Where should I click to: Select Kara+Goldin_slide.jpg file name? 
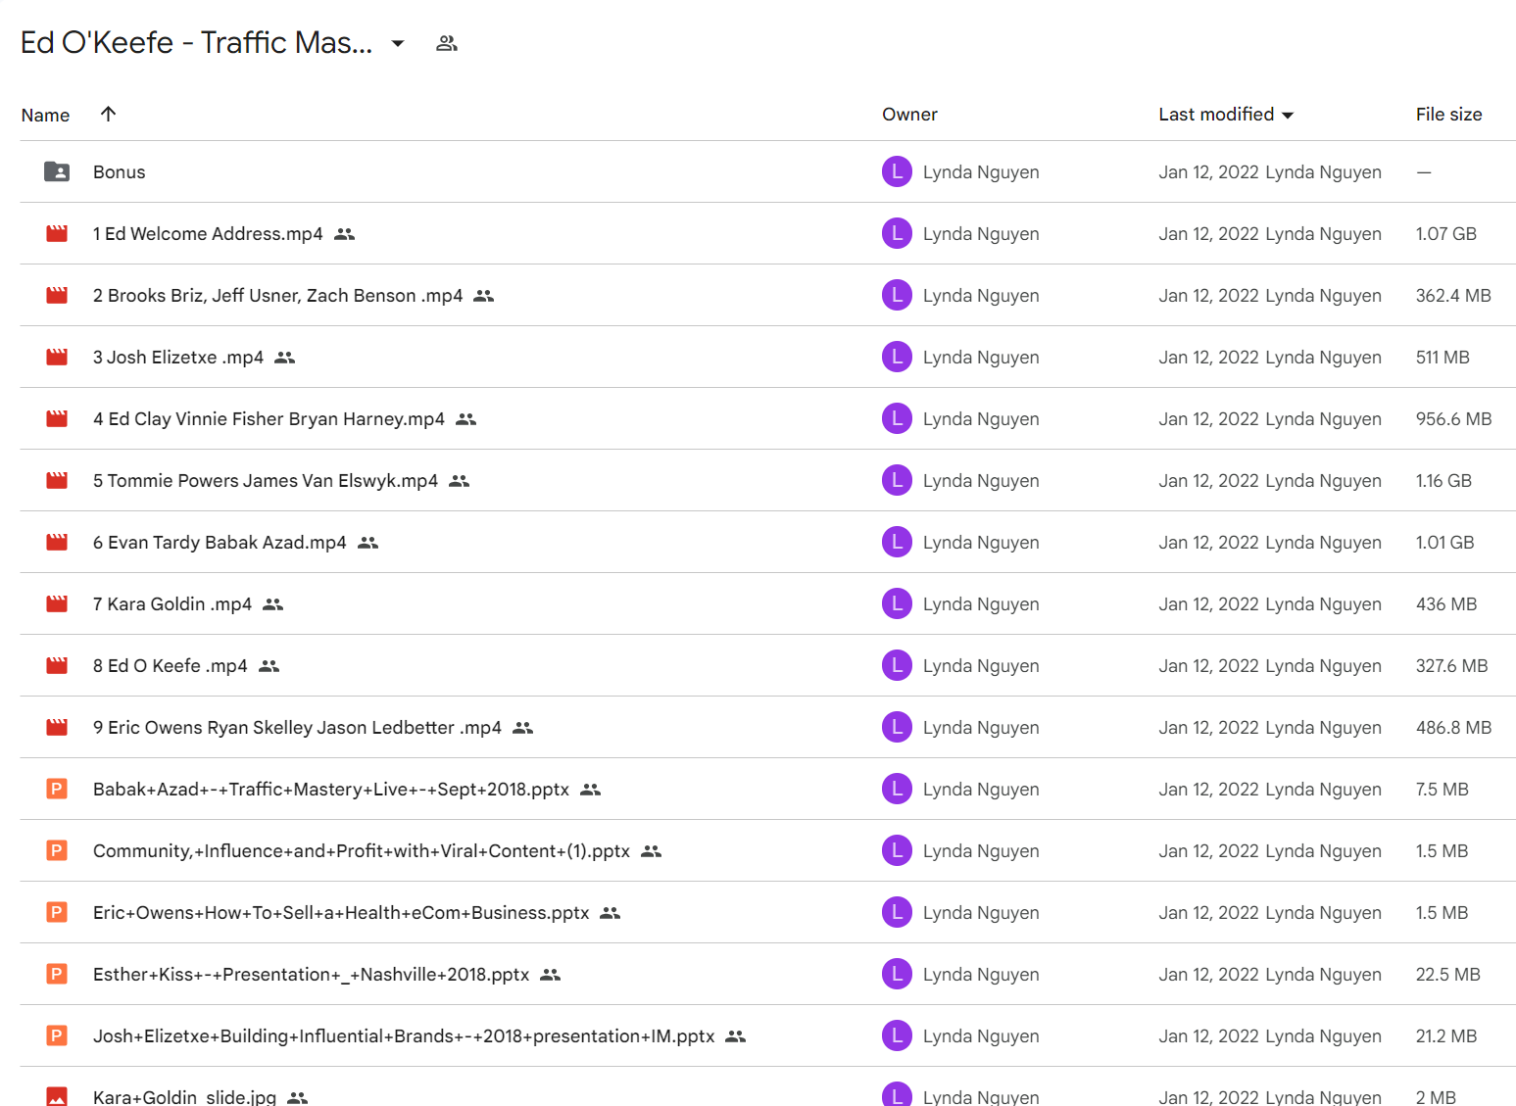(184, 1097)
